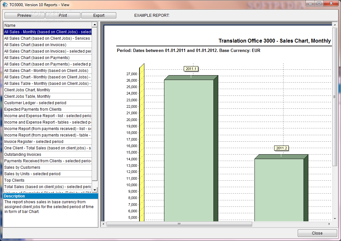Select 'Top Clients' report
Screen dimensions: 341x241
pos(47,180)
